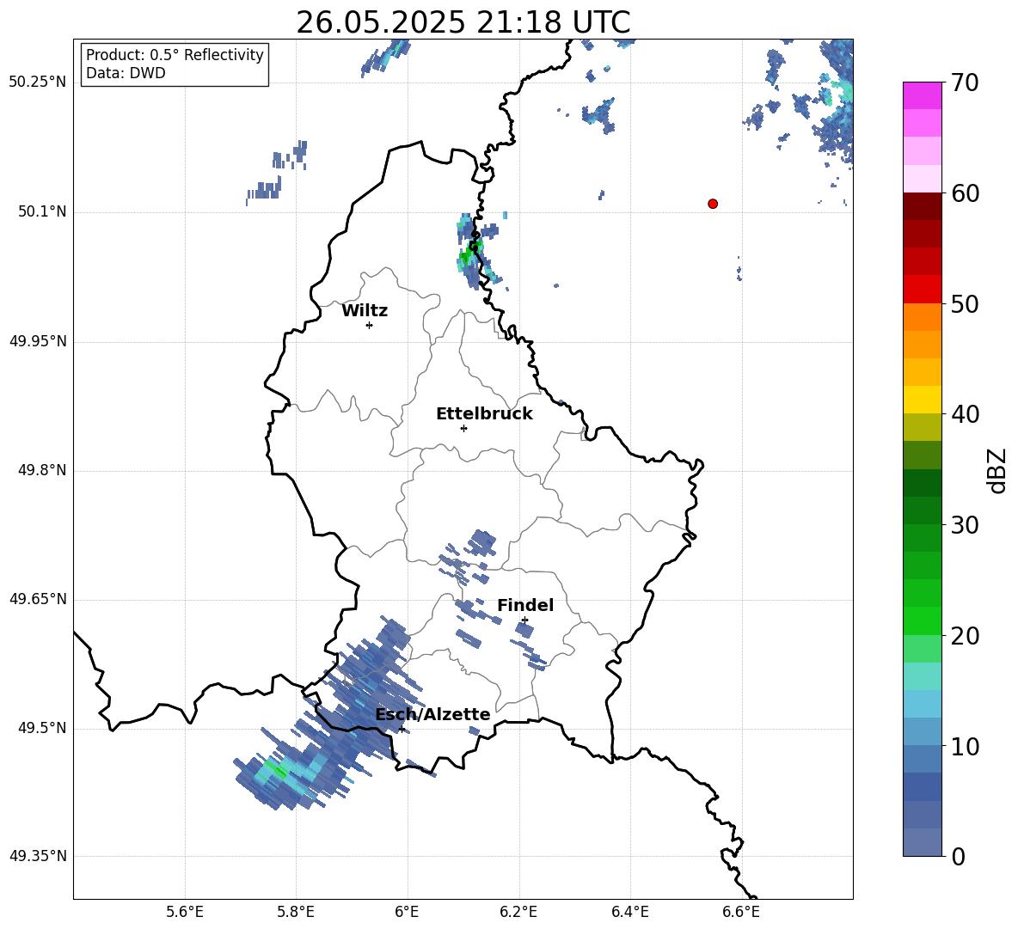Image resolution: width=1018 pixels, height=929 pixels.
Task: Click the 6.4°E longitude label
Action: click(x=629, y=912)
